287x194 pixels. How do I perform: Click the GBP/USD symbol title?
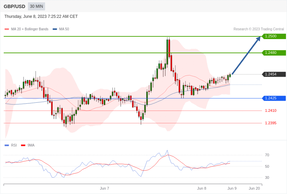15,6
